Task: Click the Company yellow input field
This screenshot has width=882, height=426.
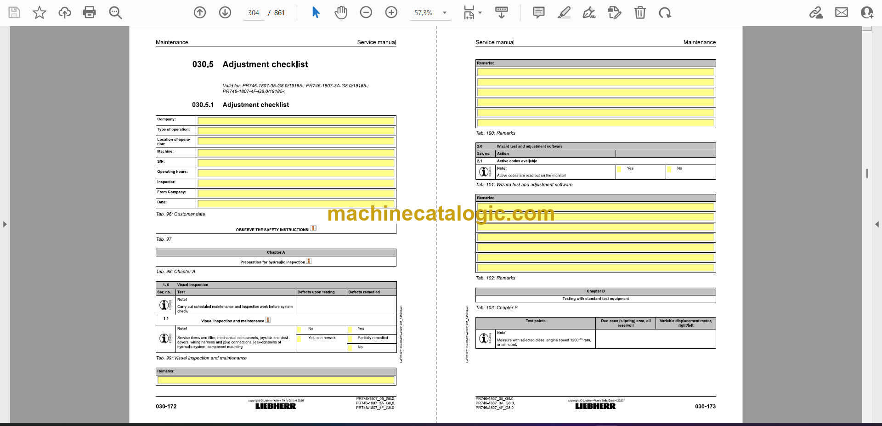Action: (x=296, y=121)
